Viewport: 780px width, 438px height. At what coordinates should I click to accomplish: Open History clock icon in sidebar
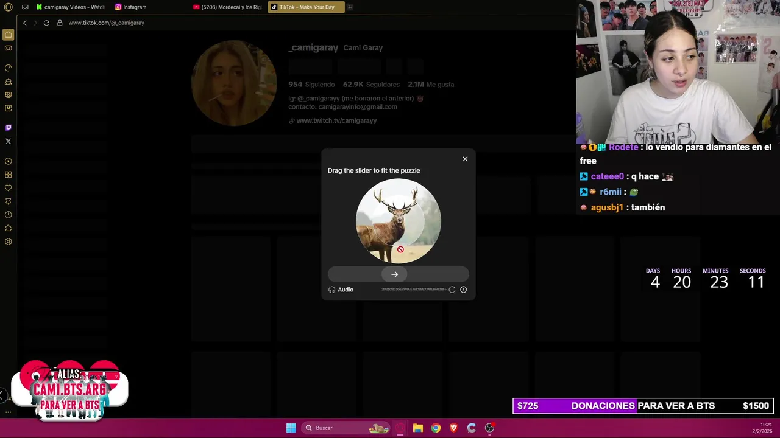pyautogui.click(x=8, y=215)
